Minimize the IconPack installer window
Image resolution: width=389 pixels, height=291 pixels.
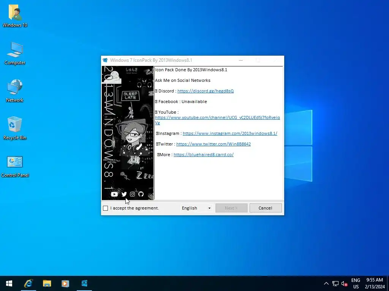[240, 60]
